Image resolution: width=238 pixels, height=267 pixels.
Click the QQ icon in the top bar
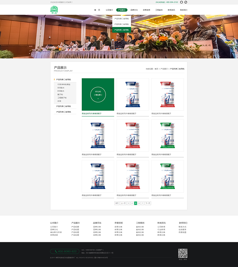tap(181, 2)
